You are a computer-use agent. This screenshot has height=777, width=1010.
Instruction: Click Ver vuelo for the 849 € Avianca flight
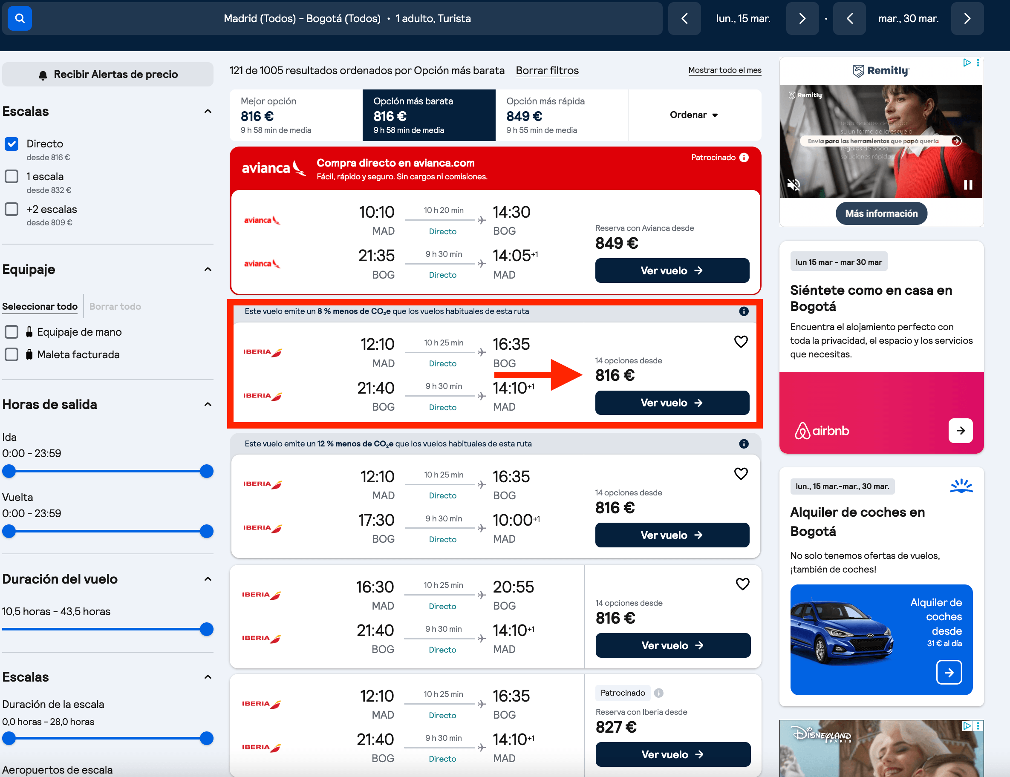[672, 271]
